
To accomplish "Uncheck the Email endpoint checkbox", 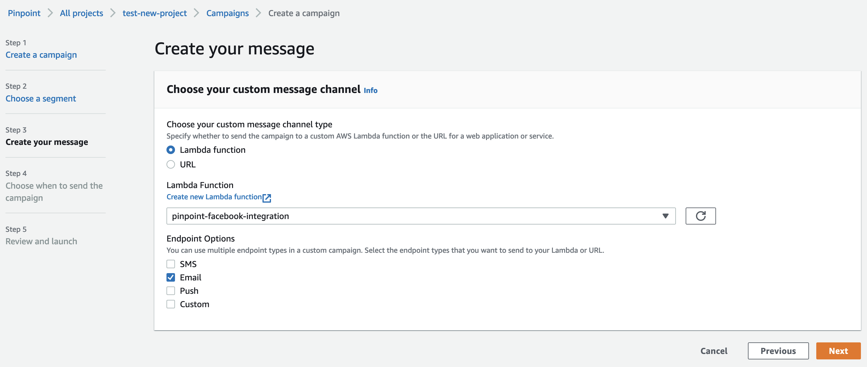I will click(x=171, y=277).
